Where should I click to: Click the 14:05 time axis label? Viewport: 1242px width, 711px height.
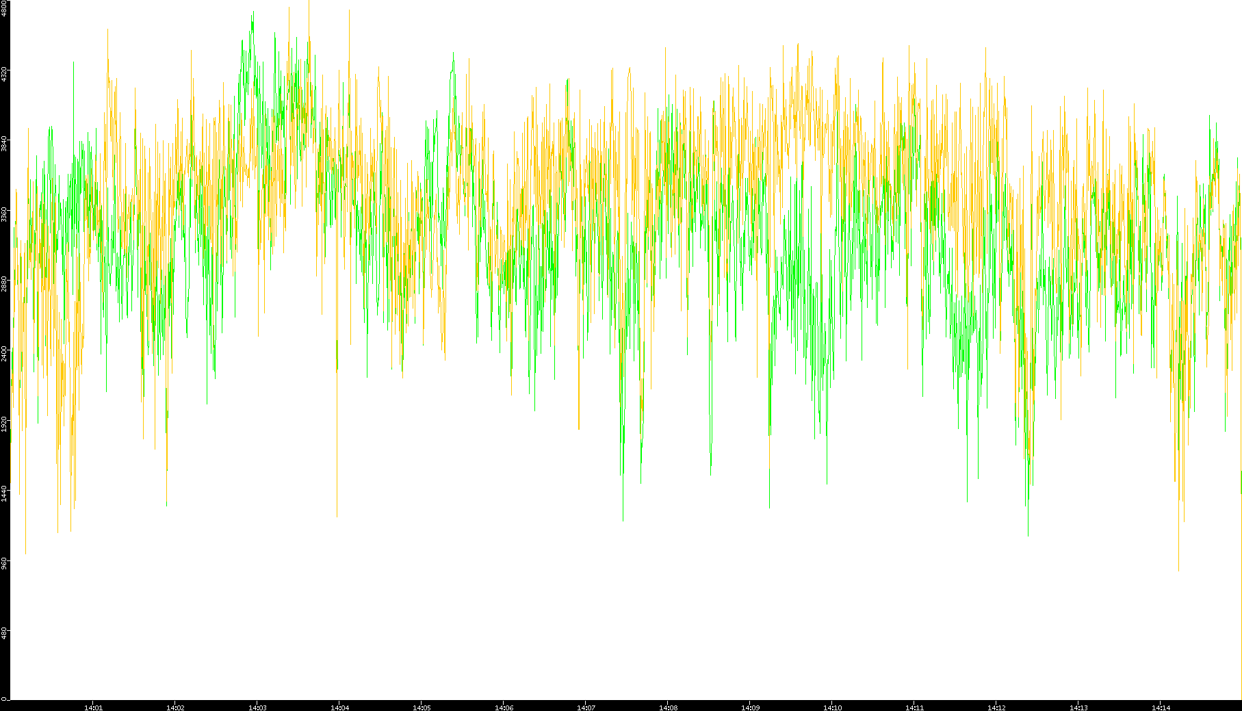422,708
